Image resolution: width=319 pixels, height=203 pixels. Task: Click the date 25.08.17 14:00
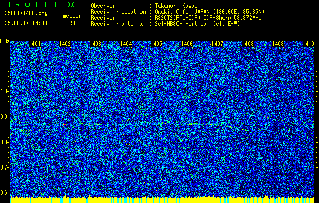26,23
